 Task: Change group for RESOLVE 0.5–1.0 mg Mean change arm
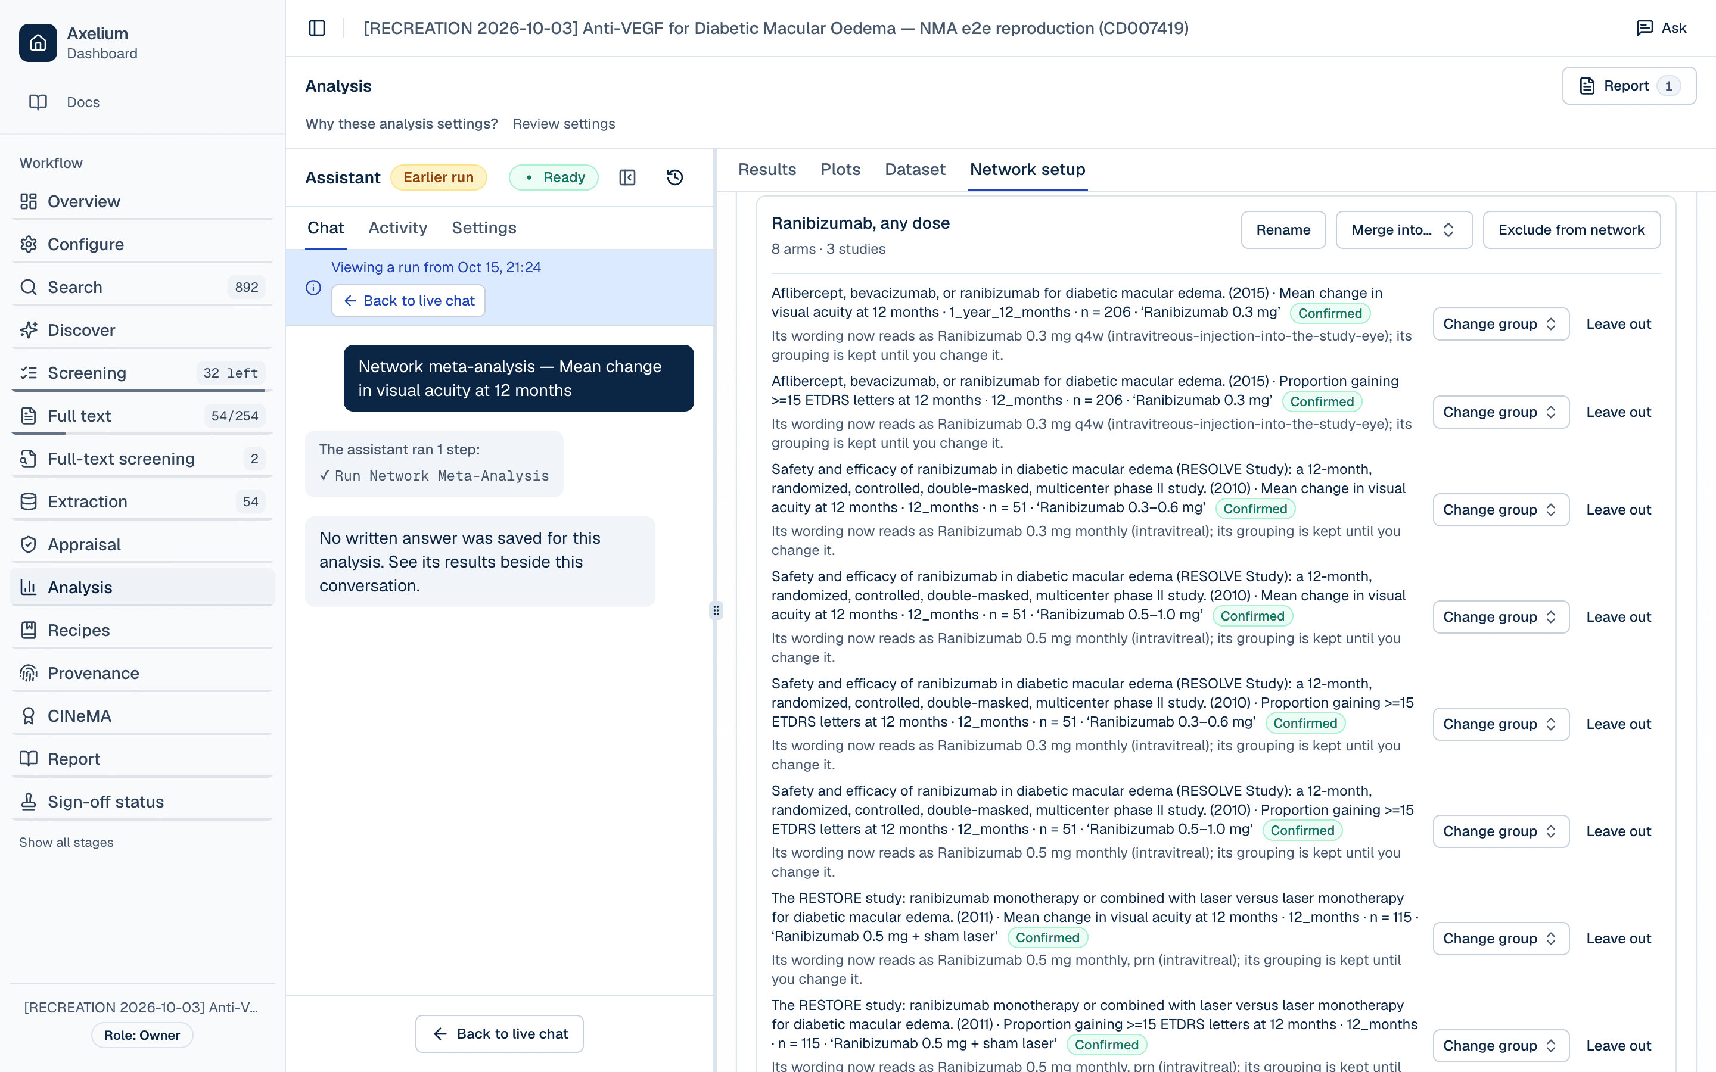pos(1500,617)
